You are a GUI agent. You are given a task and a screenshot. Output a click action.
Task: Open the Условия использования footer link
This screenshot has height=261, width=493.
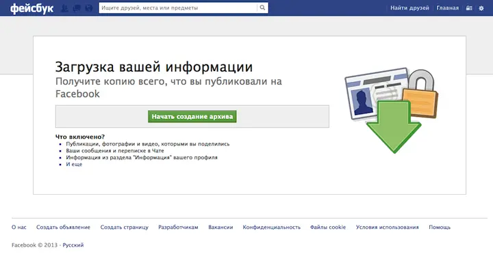pyautogui.click(x=388, y=227)
